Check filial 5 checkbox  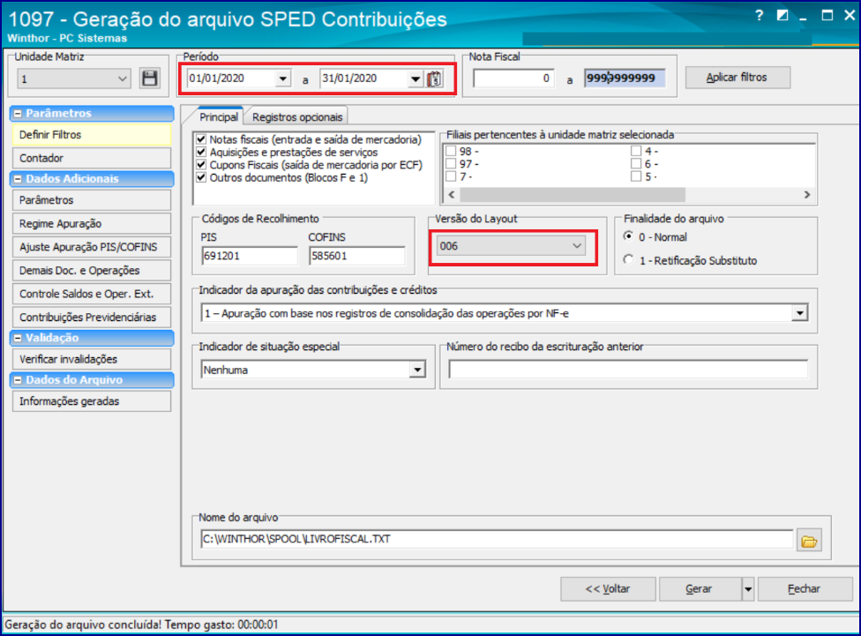[x=636, y=176]
